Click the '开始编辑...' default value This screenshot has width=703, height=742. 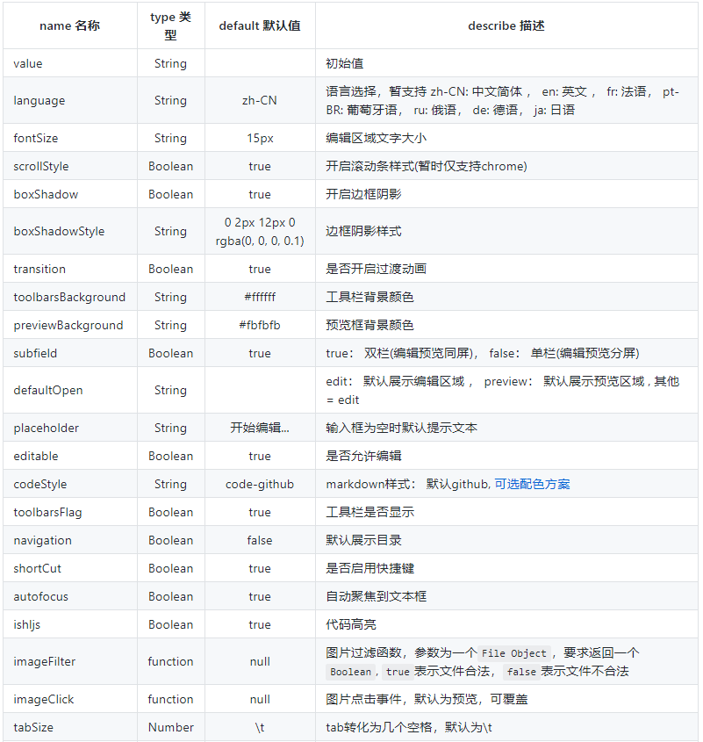point(260,428)
